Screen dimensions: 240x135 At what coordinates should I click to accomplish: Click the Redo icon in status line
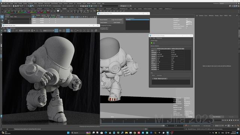click(22, 6)
